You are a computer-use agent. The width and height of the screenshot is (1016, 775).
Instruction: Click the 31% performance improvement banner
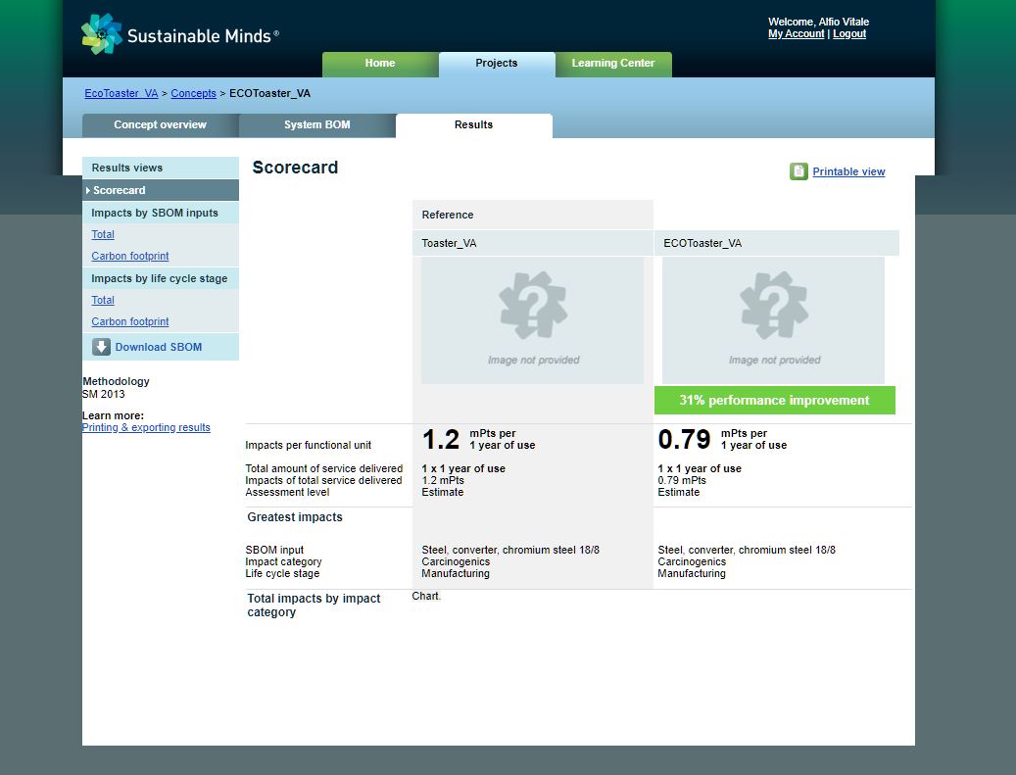click(x=774, y=401)
